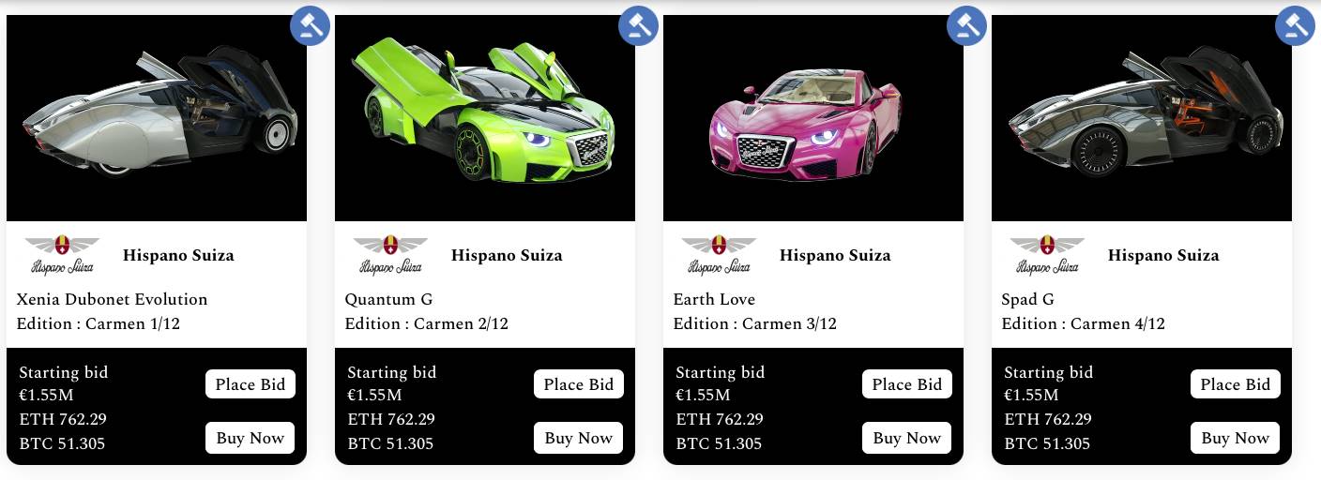The image size is (1321, 480).
Task: Click Hispano Suiza logo on Earth Love card
Action: pos(719,255)
